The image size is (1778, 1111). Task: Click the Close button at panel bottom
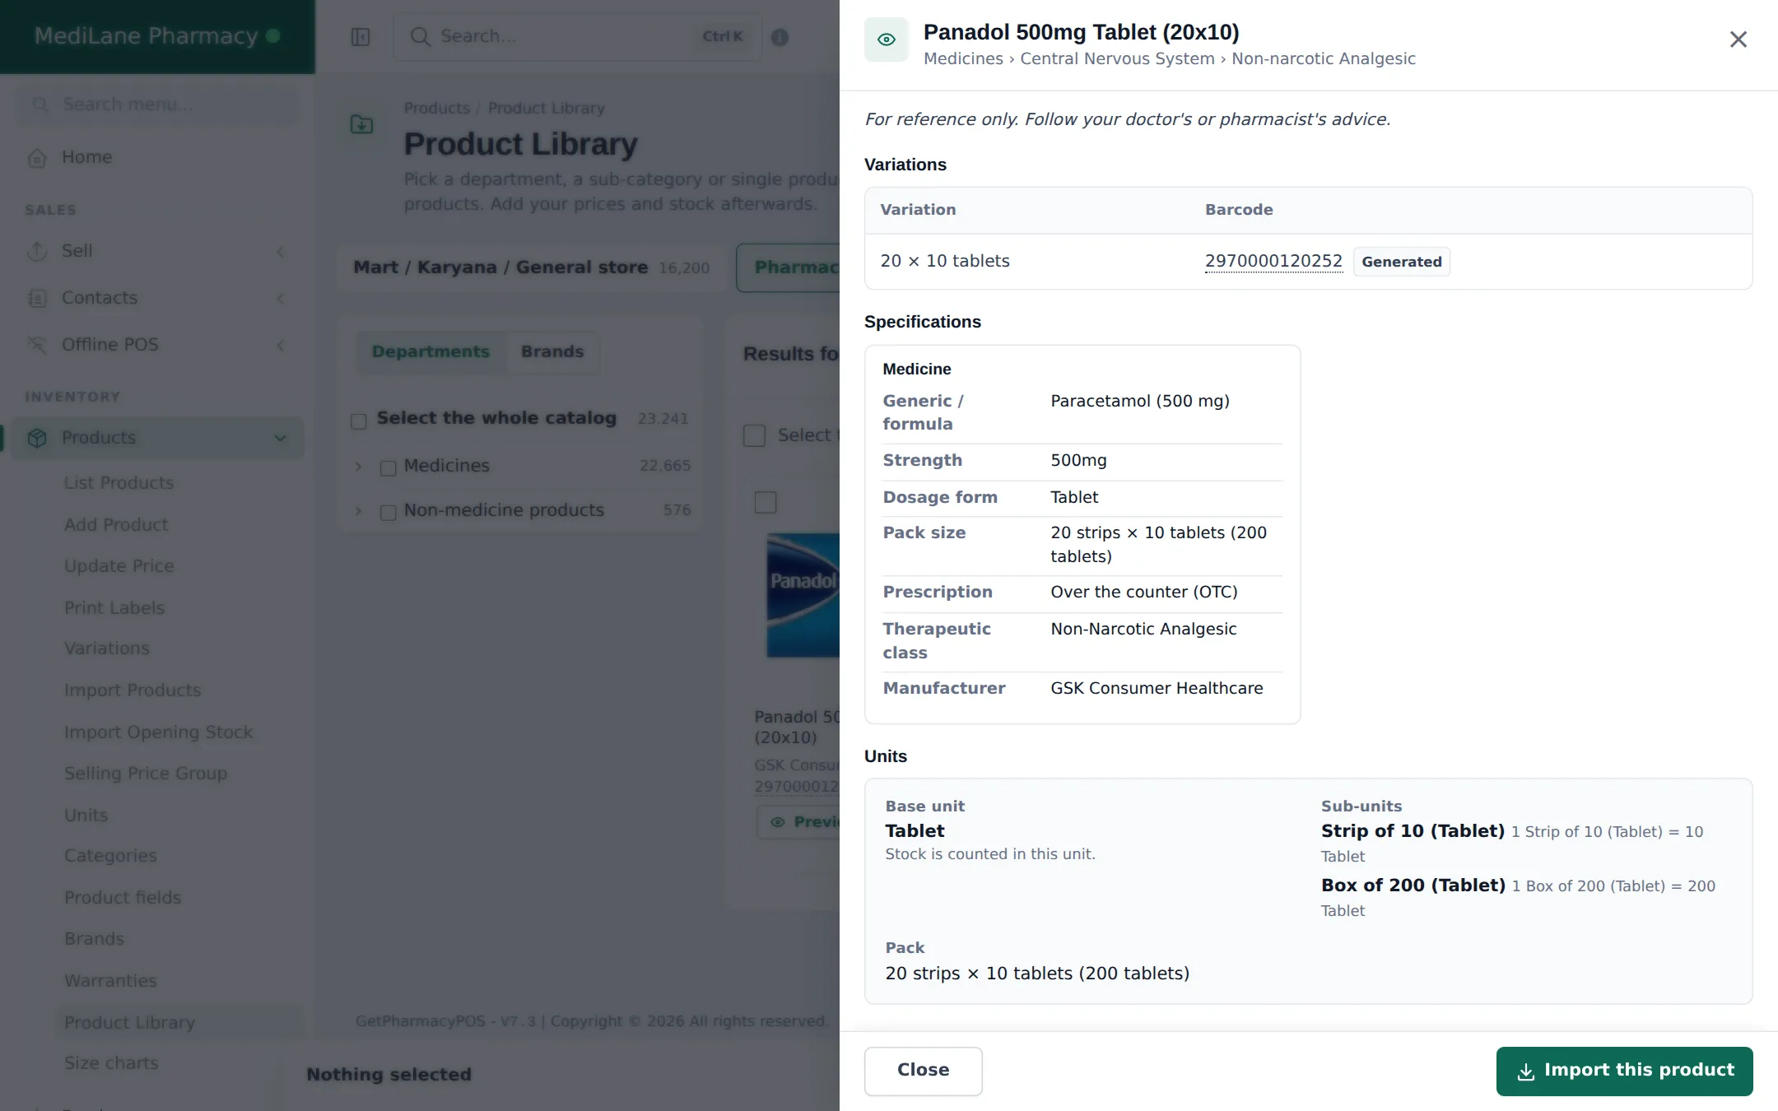pos(923,1071)
